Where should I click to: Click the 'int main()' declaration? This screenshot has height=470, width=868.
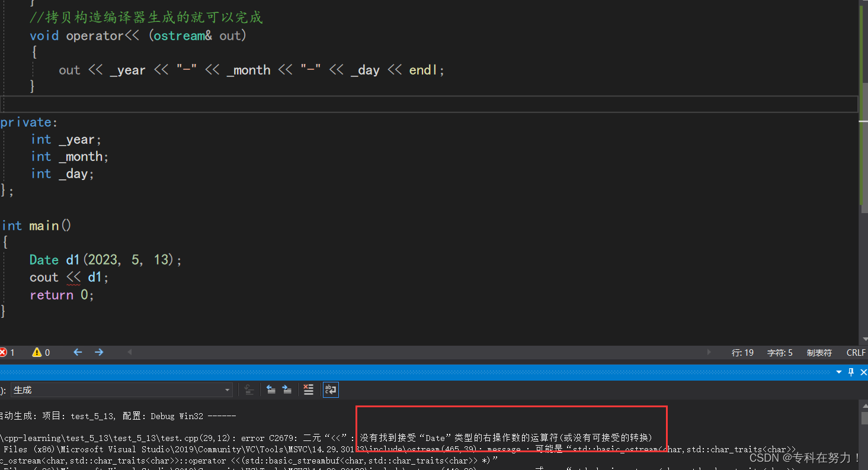pyautogui.click(x=37, y=226)
